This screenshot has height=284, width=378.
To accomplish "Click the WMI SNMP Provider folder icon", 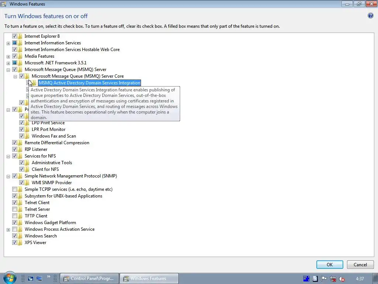I will (27, 183).
